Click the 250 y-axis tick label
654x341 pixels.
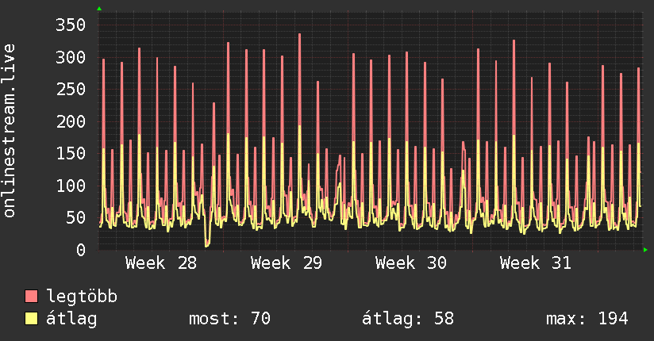click(71, 89)
